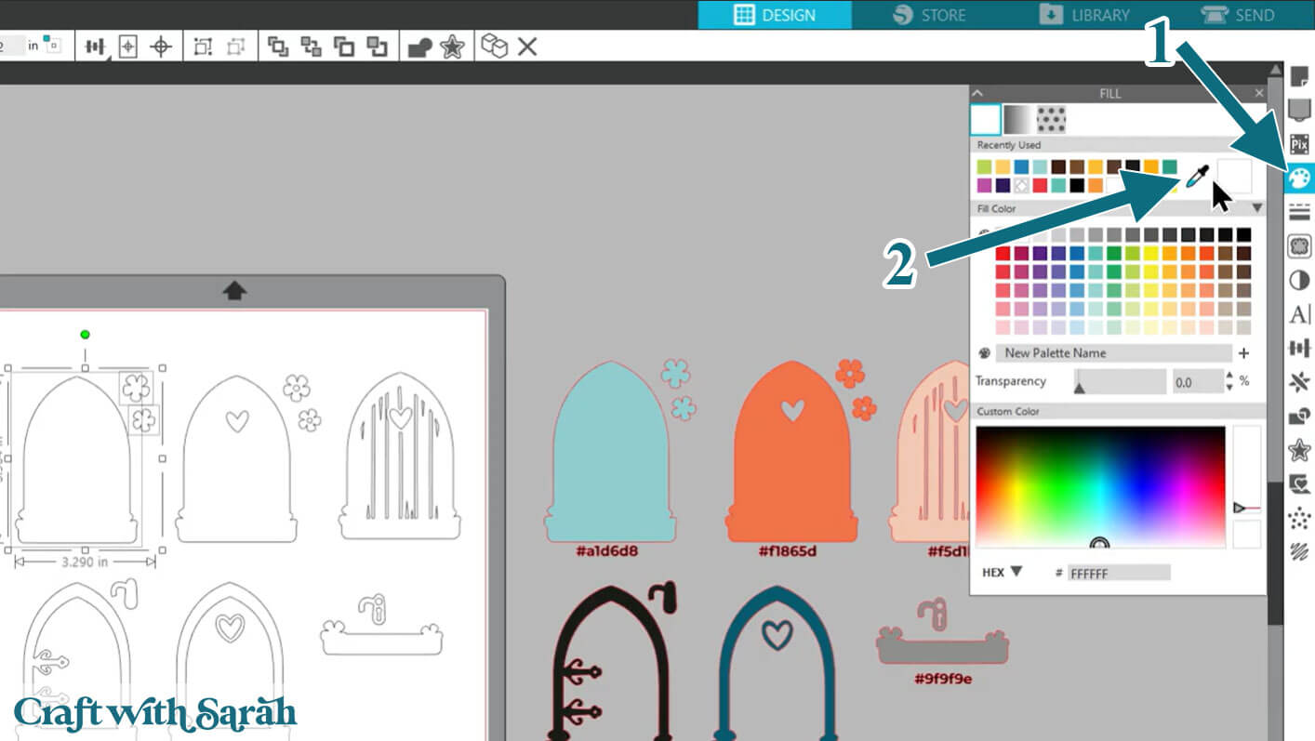This screenshot has height=741, width=1315.
Task: Pick a color with the eyedropper tool
Action: click(x=1198, y=175)
